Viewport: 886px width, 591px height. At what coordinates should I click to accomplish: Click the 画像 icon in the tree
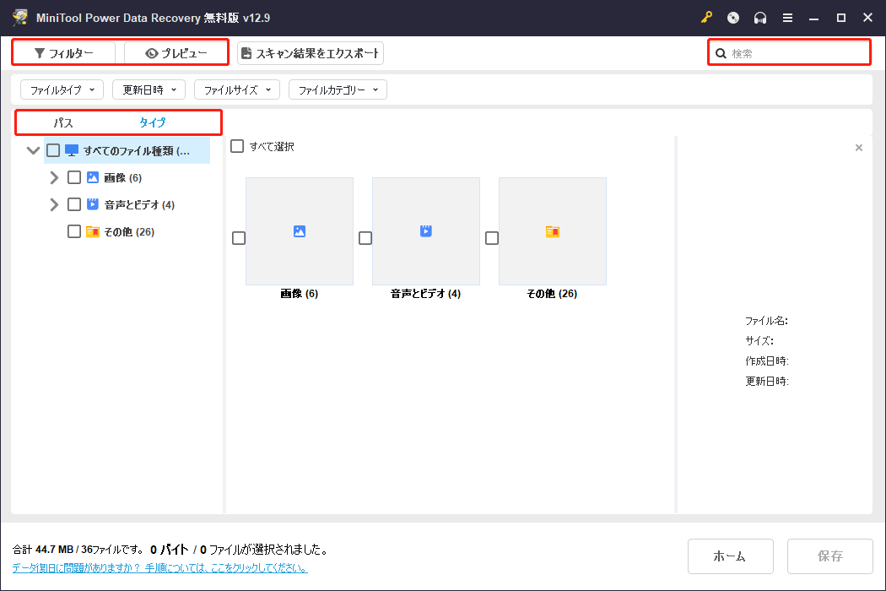click(x=93, y=177)
